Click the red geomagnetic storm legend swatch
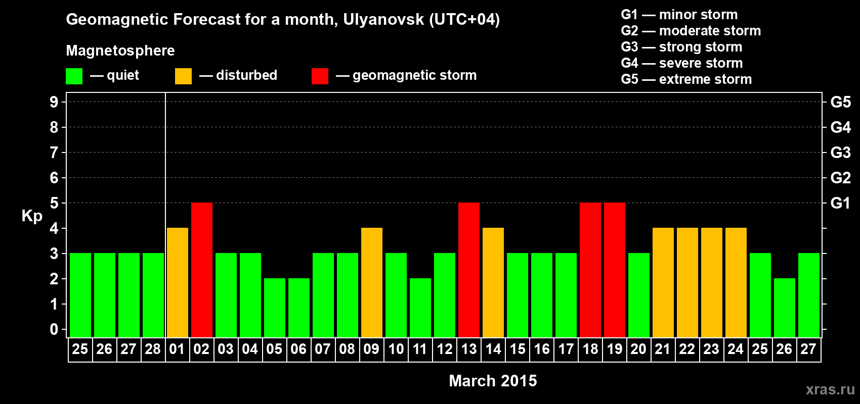 click(x=320, y=76)
